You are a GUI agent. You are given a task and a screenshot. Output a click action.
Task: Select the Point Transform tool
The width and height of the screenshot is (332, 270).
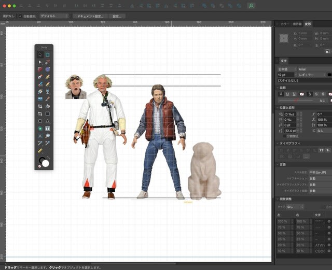[47, 62]
